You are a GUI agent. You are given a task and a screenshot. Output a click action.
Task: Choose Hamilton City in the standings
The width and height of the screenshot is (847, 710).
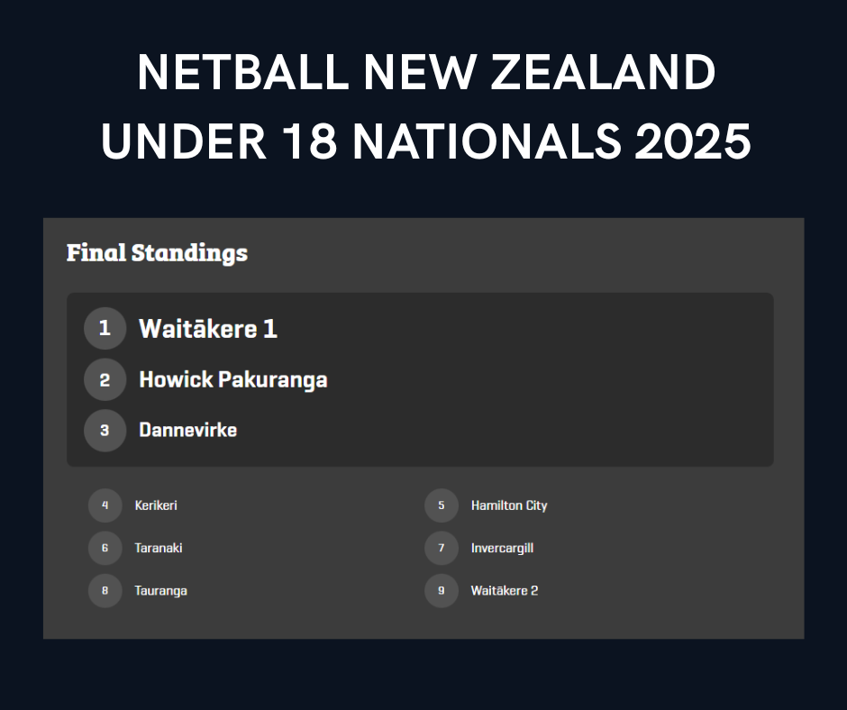pos(509,505)
